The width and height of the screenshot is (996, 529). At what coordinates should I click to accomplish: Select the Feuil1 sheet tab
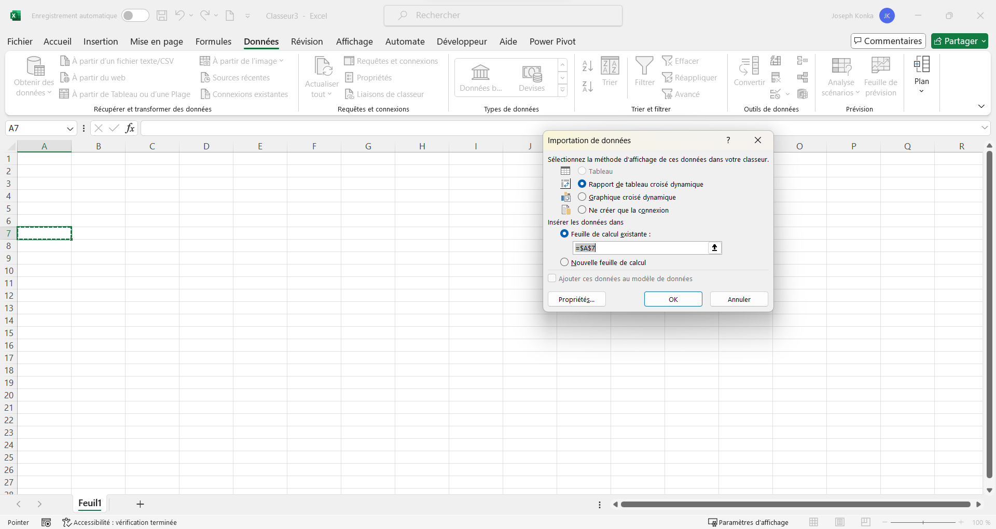[90, 503]
